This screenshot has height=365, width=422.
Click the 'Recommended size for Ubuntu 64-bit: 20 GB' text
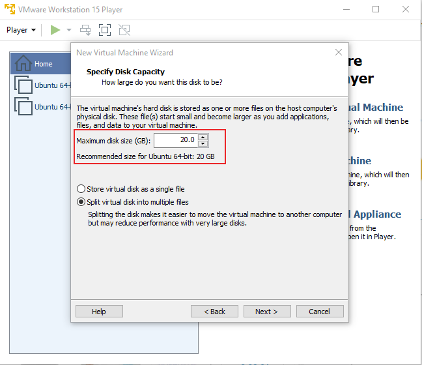(145, 156)
